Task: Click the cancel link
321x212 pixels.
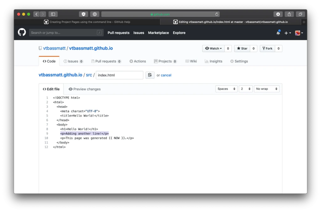Action: (166, 75)
